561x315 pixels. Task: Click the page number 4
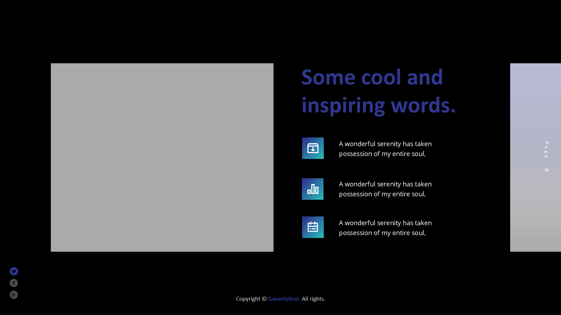tap(546, 169)
